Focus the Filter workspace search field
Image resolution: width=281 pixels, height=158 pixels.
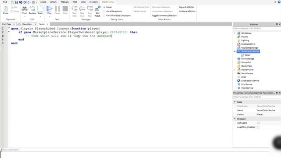pyautogui.click(x=256, y=28)
